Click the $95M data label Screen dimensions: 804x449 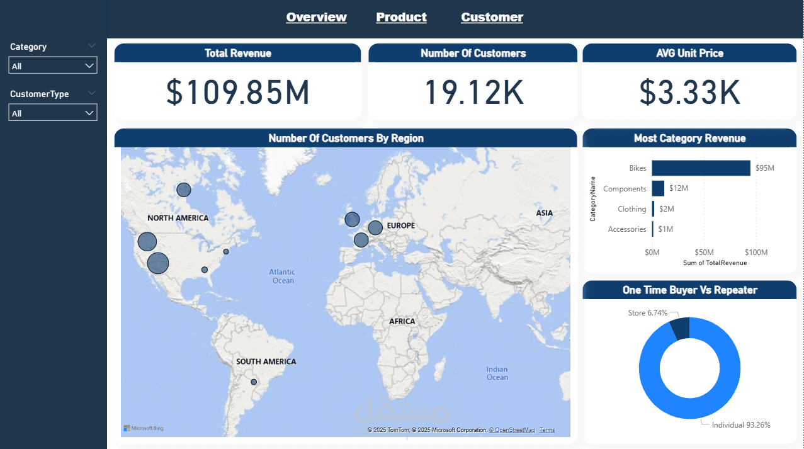point(765,168)
